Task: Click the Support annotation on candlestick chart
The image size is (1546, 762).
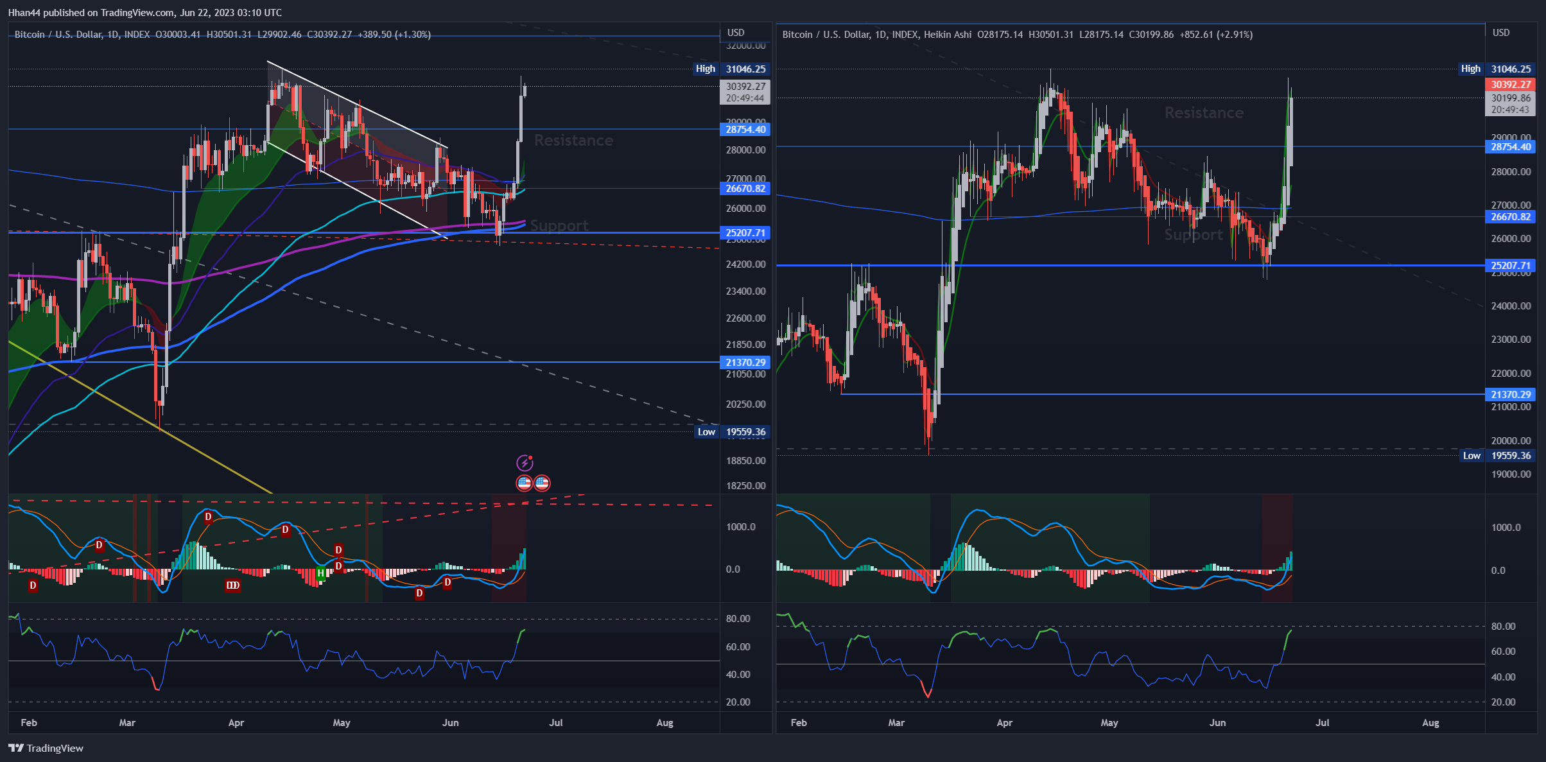Action: click(x=559, y=226)
